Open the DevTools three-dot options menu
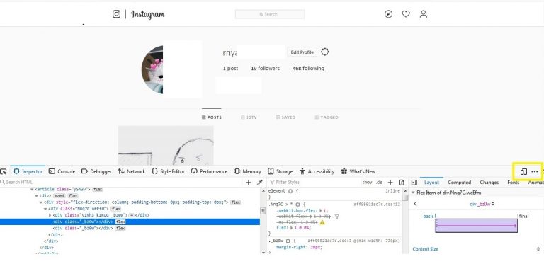 pos(535,171)
